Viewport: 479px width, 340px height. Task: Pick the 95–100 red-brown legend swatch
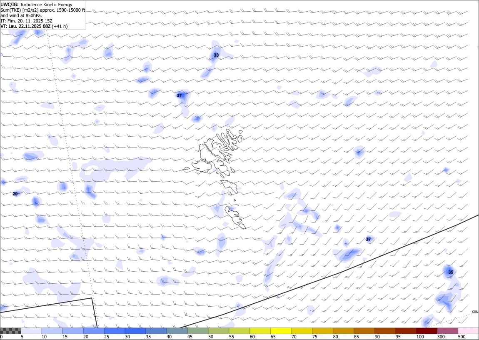(x=405, y=331)
